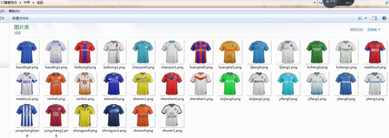Viewport: 389px width, 138px height.
Task: Select the 中甲 breadcrumb segment
Action: pos(27,3)
